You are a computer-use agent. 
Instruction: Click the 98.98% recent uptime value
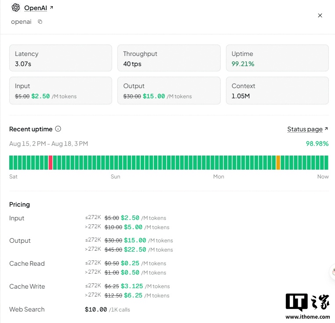coord(317,144)
